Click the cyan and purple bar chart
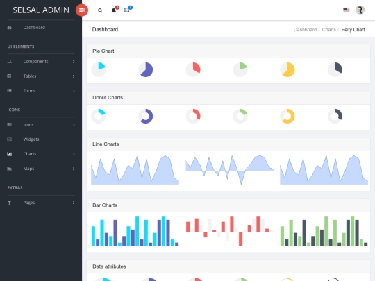Viewport: 375px width, 281px height. click(135, 231)
